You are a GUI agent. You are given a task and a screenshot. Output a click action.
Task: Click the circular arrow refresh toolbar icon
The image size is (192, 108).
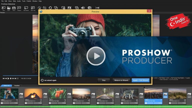(50, 8)
